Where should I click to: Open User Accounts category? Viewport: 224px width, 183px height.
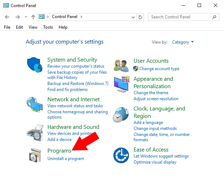coord(151,61)
